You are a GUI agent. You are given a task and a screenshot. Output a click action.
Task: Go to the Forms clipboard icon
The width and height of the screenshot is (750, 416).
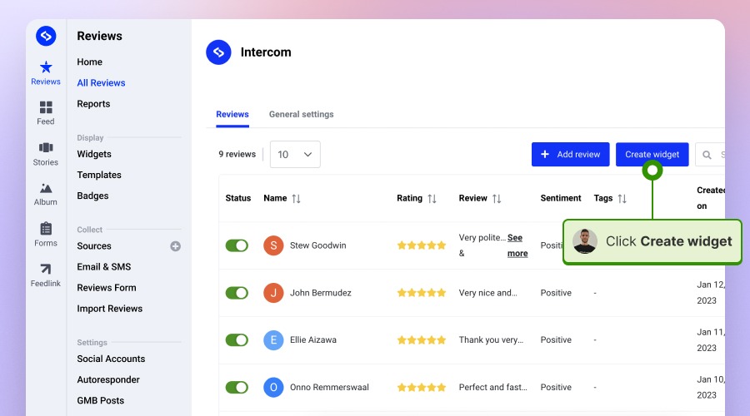click(46, 229)
